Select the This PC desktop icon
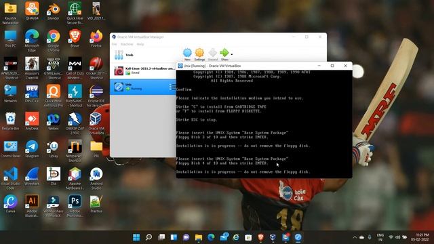Image resolution: width=434 pixels, height=244 pixels. pos(11,39)
